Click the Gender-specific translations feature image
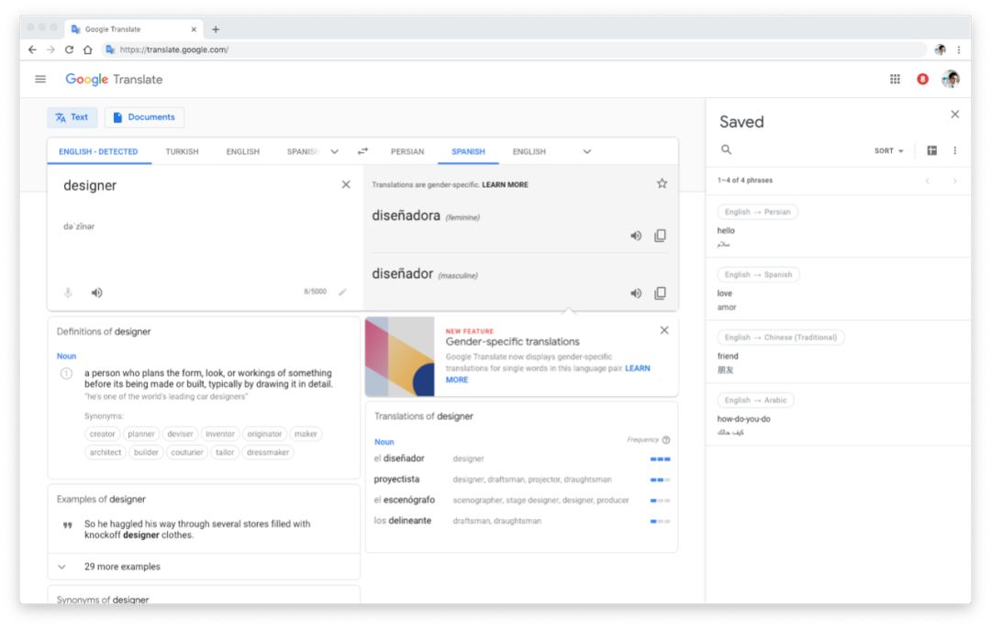Image resolution: width=991 pixels, height=628 pixels. click(x=400, y=357)
